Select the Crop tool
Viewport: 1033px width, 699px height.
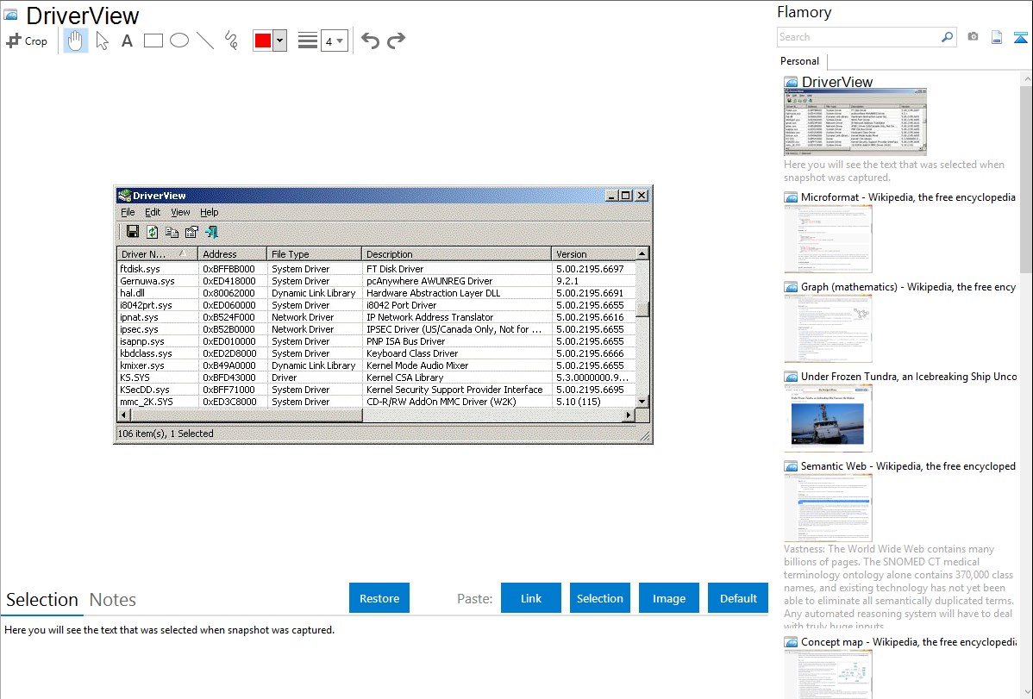[27, 41]
